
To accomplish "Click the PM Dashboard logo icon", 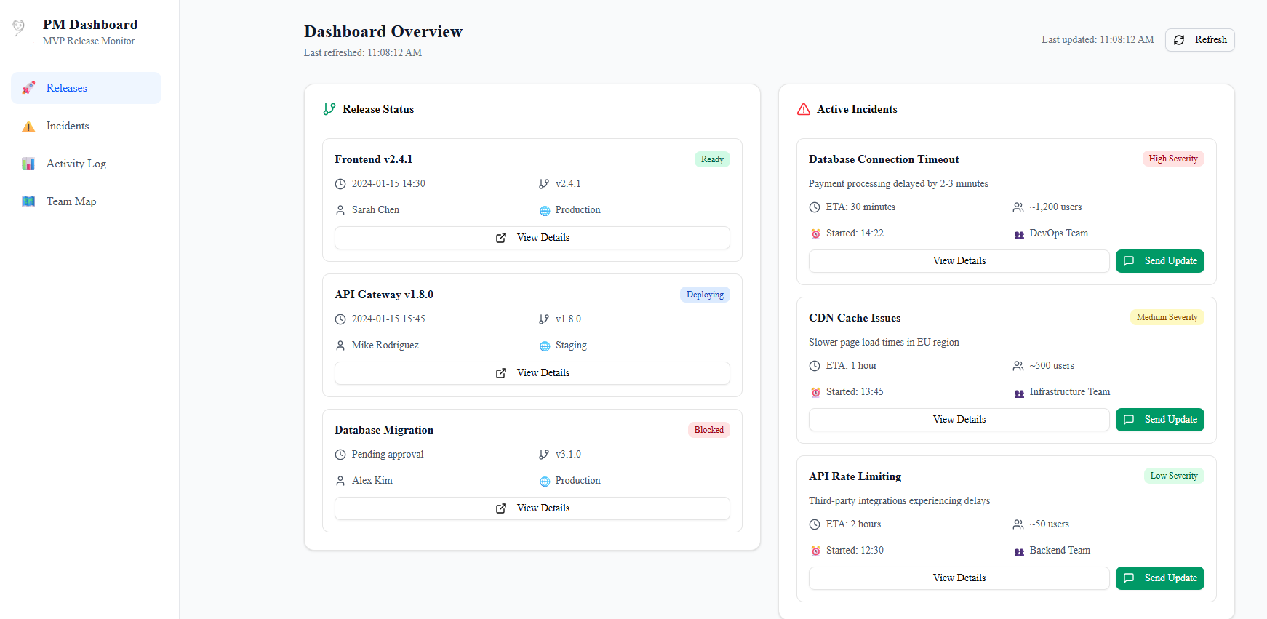I will point(19,28).
